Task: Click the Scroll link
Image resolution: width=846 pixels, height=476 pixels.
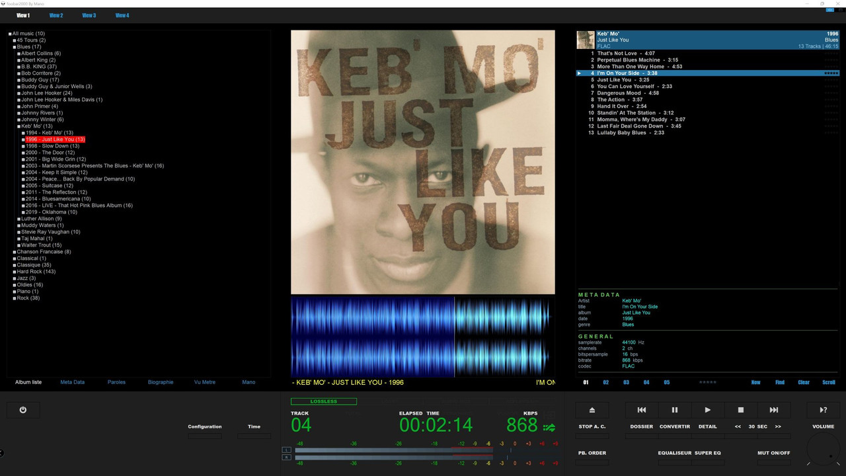Action: pos(829,382)
